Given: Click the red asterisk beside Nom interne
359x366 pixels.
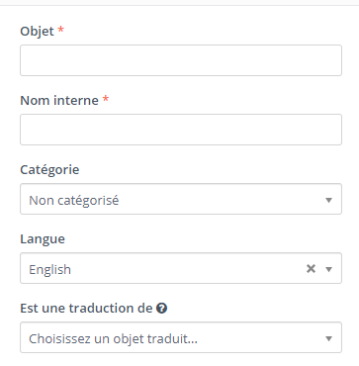Looking at the screenshot, I should tap(106, 99).
